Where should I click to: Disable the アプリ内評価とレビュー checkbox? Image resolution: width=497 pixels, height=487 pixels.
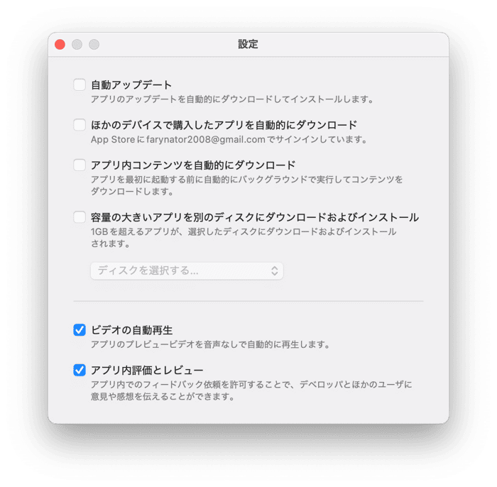(80, 370)
